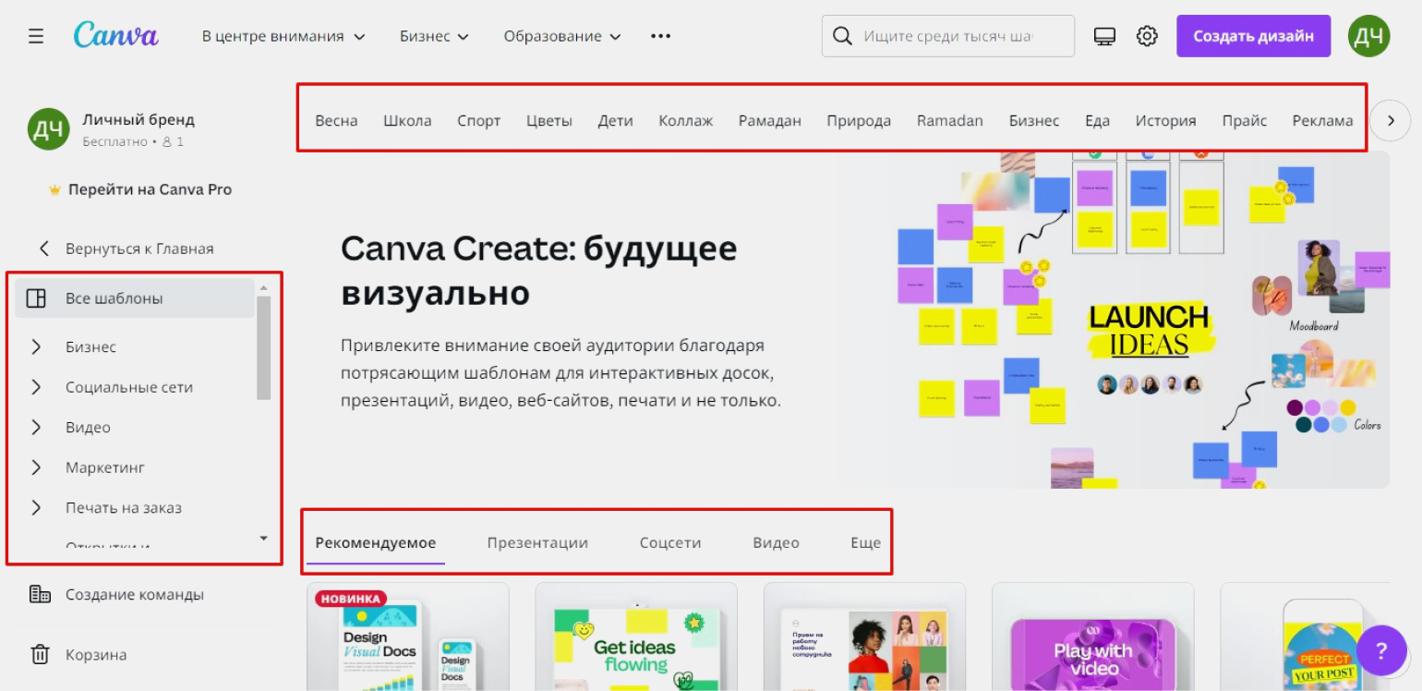1422x691 pixels.
Task: Open the Play with video thumbnail
Action: (x=1093, y=636)
